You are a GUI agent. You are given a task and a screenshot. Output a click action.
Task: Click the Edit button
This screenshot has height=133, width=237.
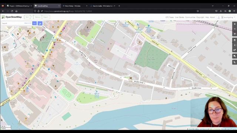(x=27, y=17)
